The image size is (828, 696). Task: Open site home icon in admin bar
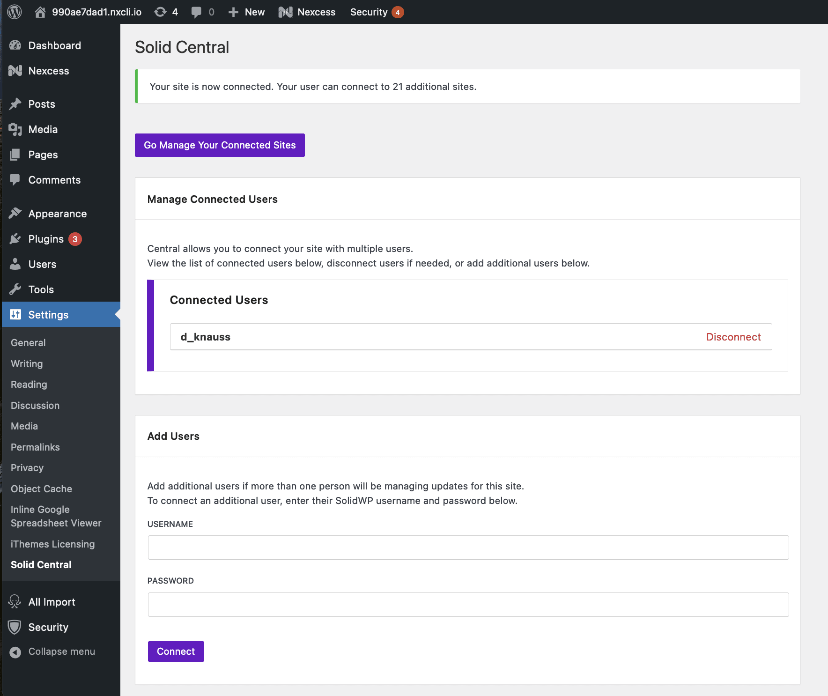click(x=40, y=12)
